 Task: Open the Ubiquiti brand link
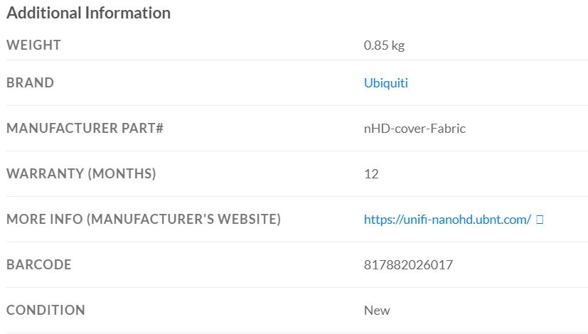[385, 83]
